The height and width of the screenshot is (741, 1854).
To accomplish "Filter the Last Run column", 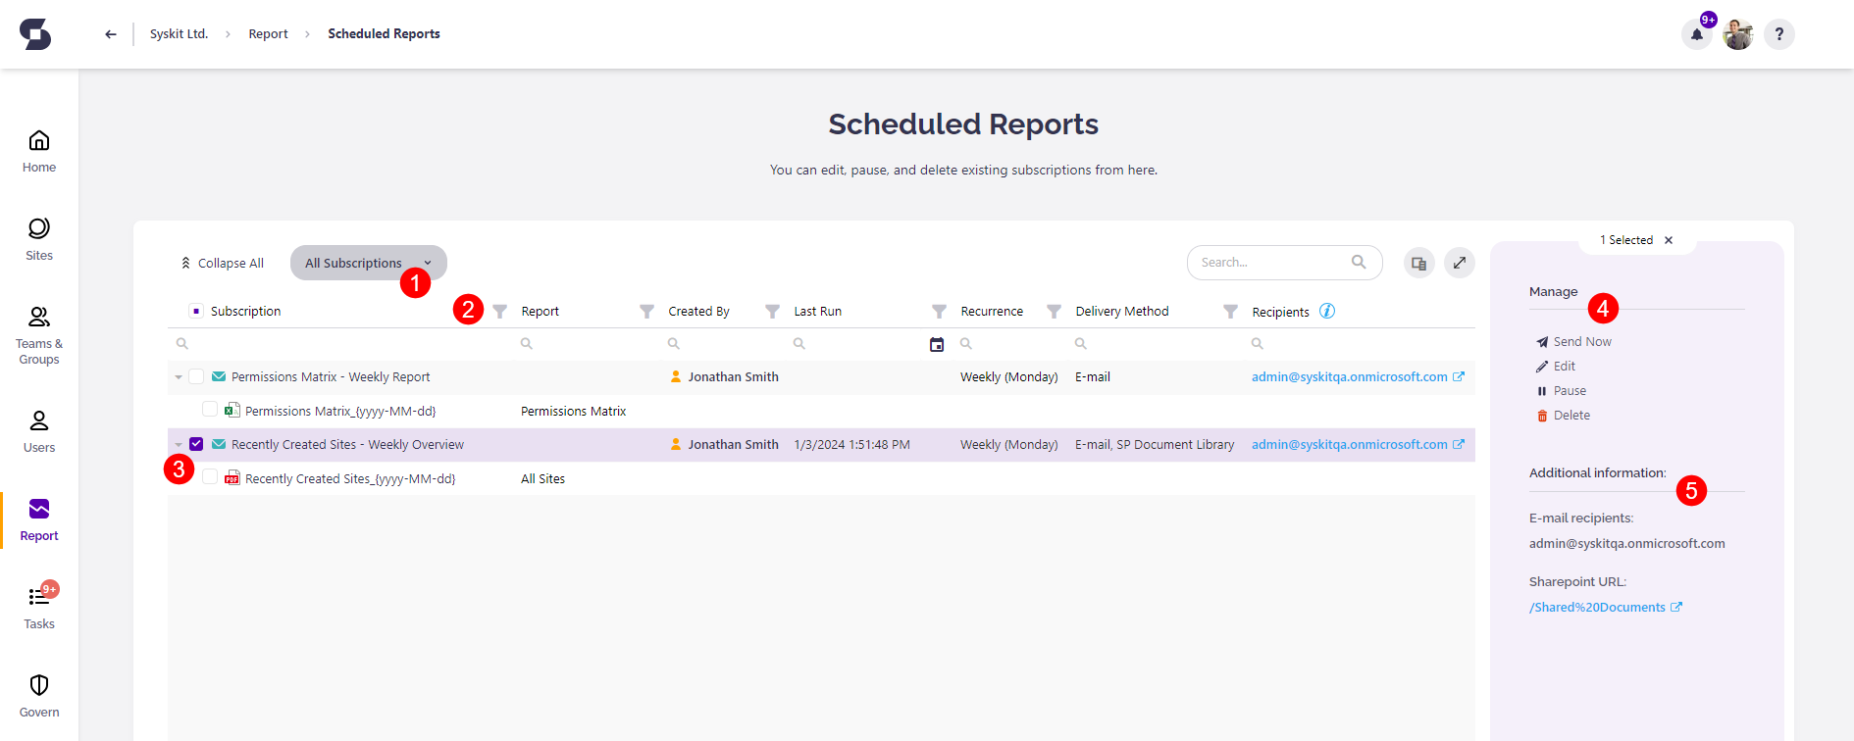I will 939,312.
